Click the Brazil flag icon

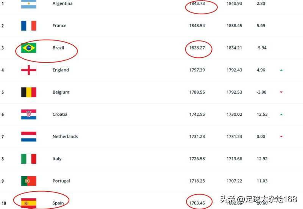(x=29, y=48)
